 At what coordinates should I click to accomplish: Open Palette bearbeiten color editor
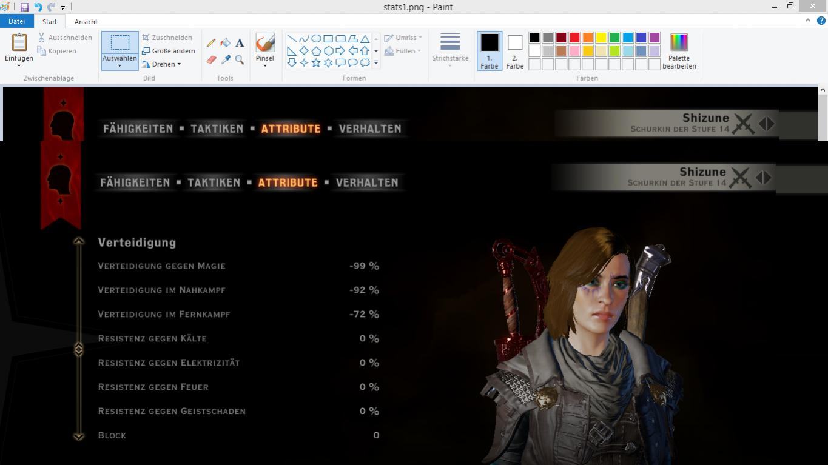(679, 51)
